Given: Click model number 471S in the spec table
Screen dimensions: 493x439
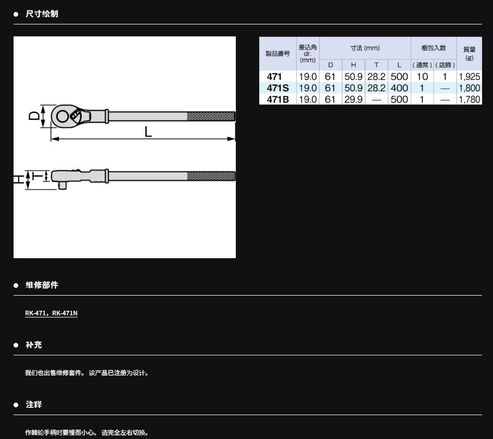Looking at the screenshot, I should (277, 88).
